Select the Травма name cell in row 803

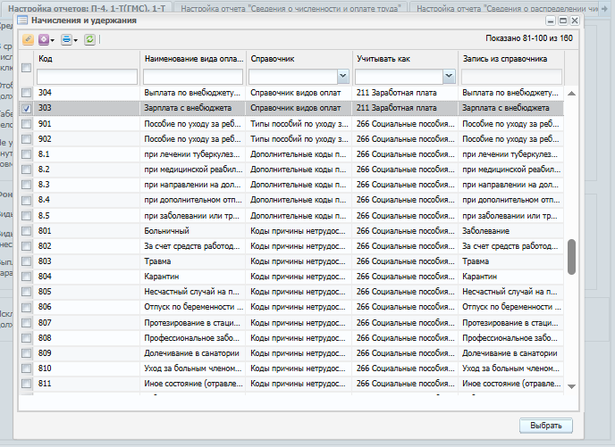(x=193, y=261)
